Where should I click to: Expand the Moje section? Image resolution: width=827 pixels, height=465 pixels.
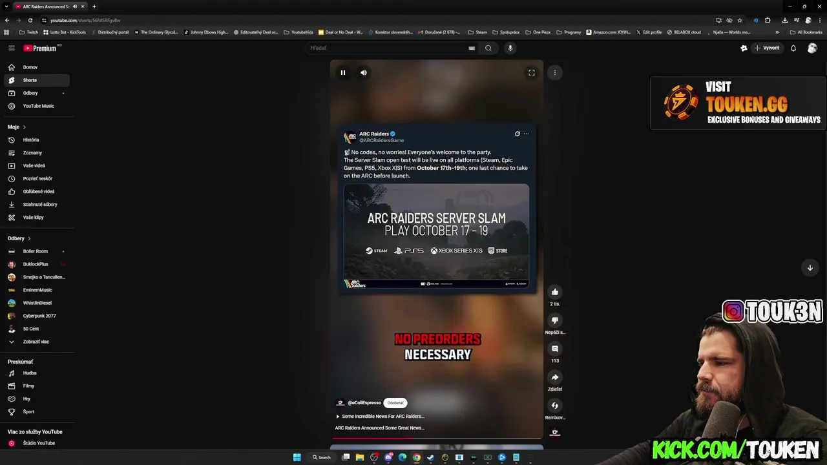(17, 127)
